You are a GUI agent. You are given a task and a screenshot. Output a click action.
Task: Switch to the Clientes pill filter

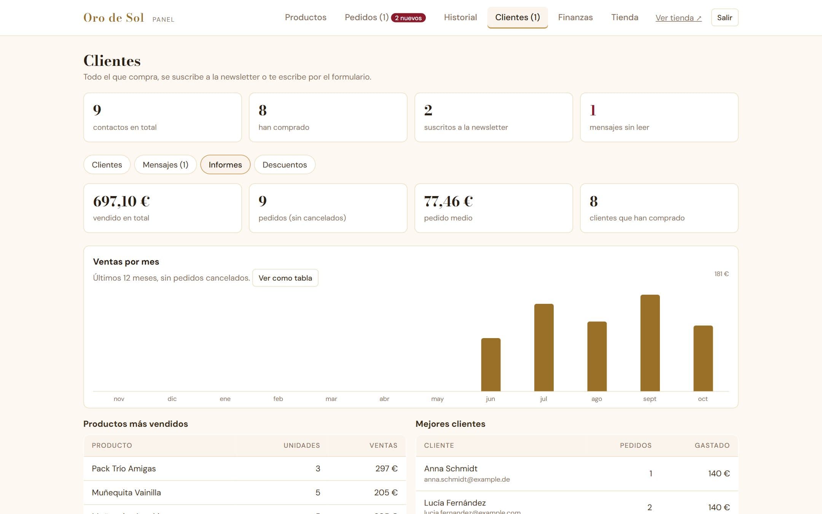point(107,164)
